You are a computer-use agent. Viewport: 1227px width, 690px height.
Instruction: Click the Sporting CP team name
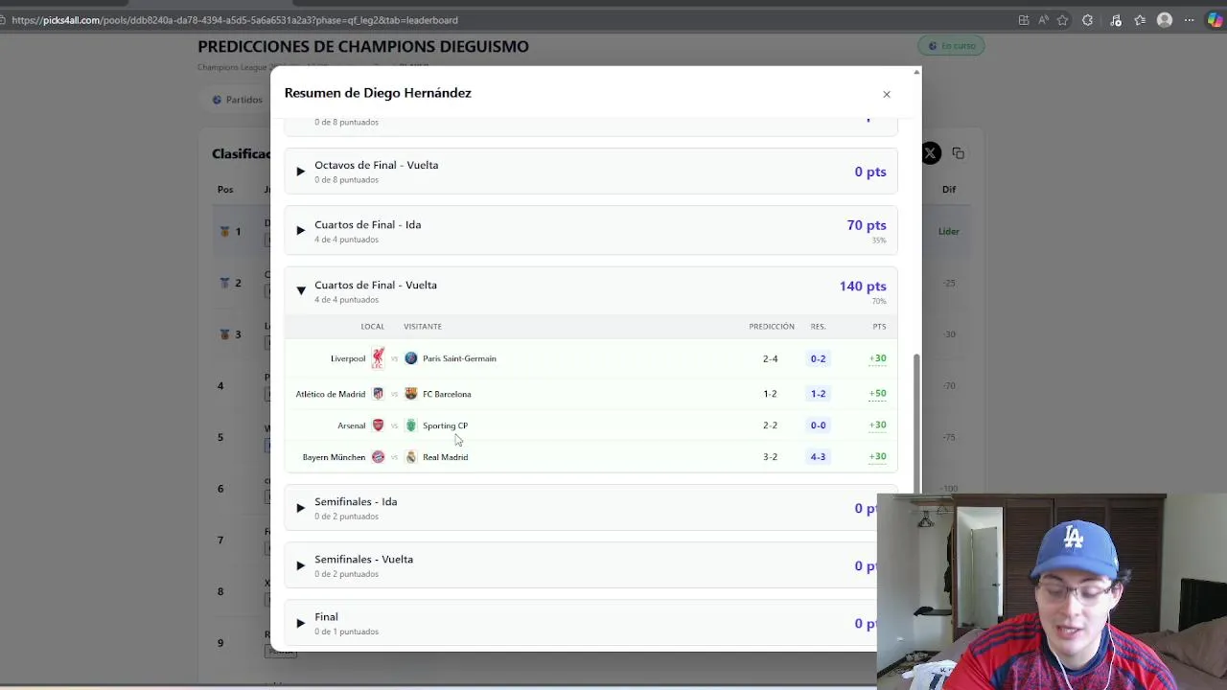pyautogui.click(x=446, y=425)
